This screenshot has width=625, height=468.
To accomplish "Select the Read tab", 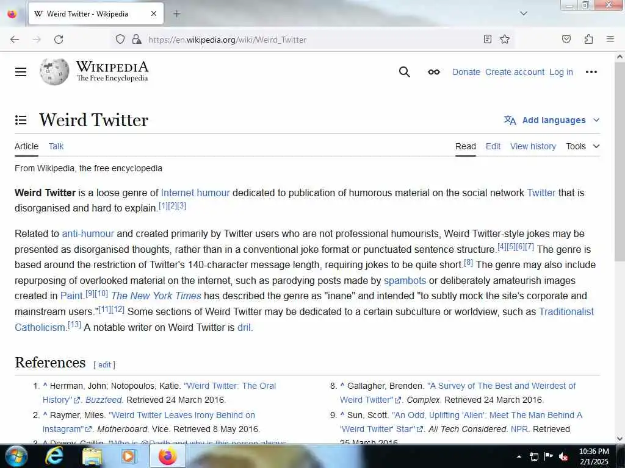I will click(x=465, y=146).
